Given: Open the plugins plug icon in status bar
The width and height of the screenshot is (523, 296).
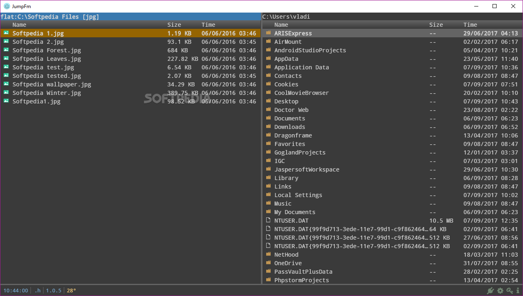Looking at the screenshot, I should tap(490, 291).
